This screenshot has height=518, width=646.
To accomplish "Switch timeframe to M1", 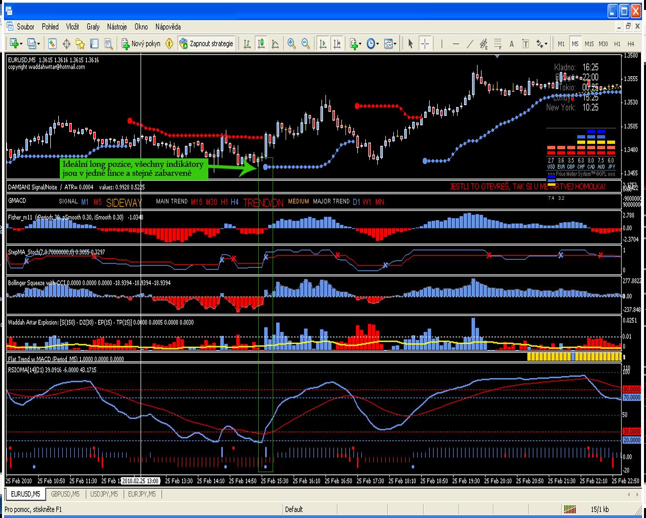I will (x=561, y=44).
